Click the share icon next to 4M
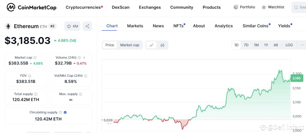 pyautogui.click(x=87, y=26)
